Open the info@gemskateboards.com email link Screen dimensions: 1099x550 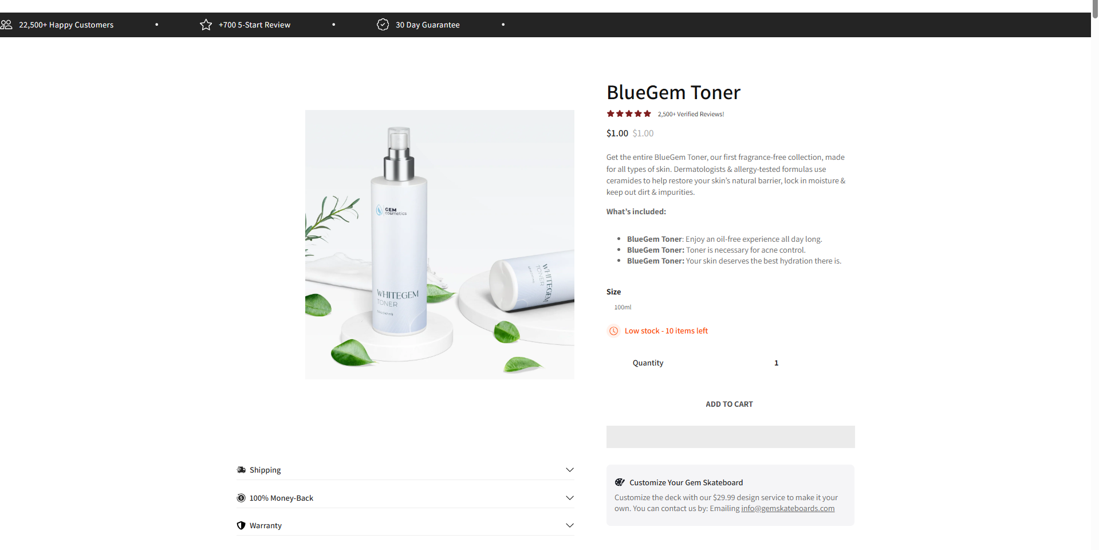[787, 509]
